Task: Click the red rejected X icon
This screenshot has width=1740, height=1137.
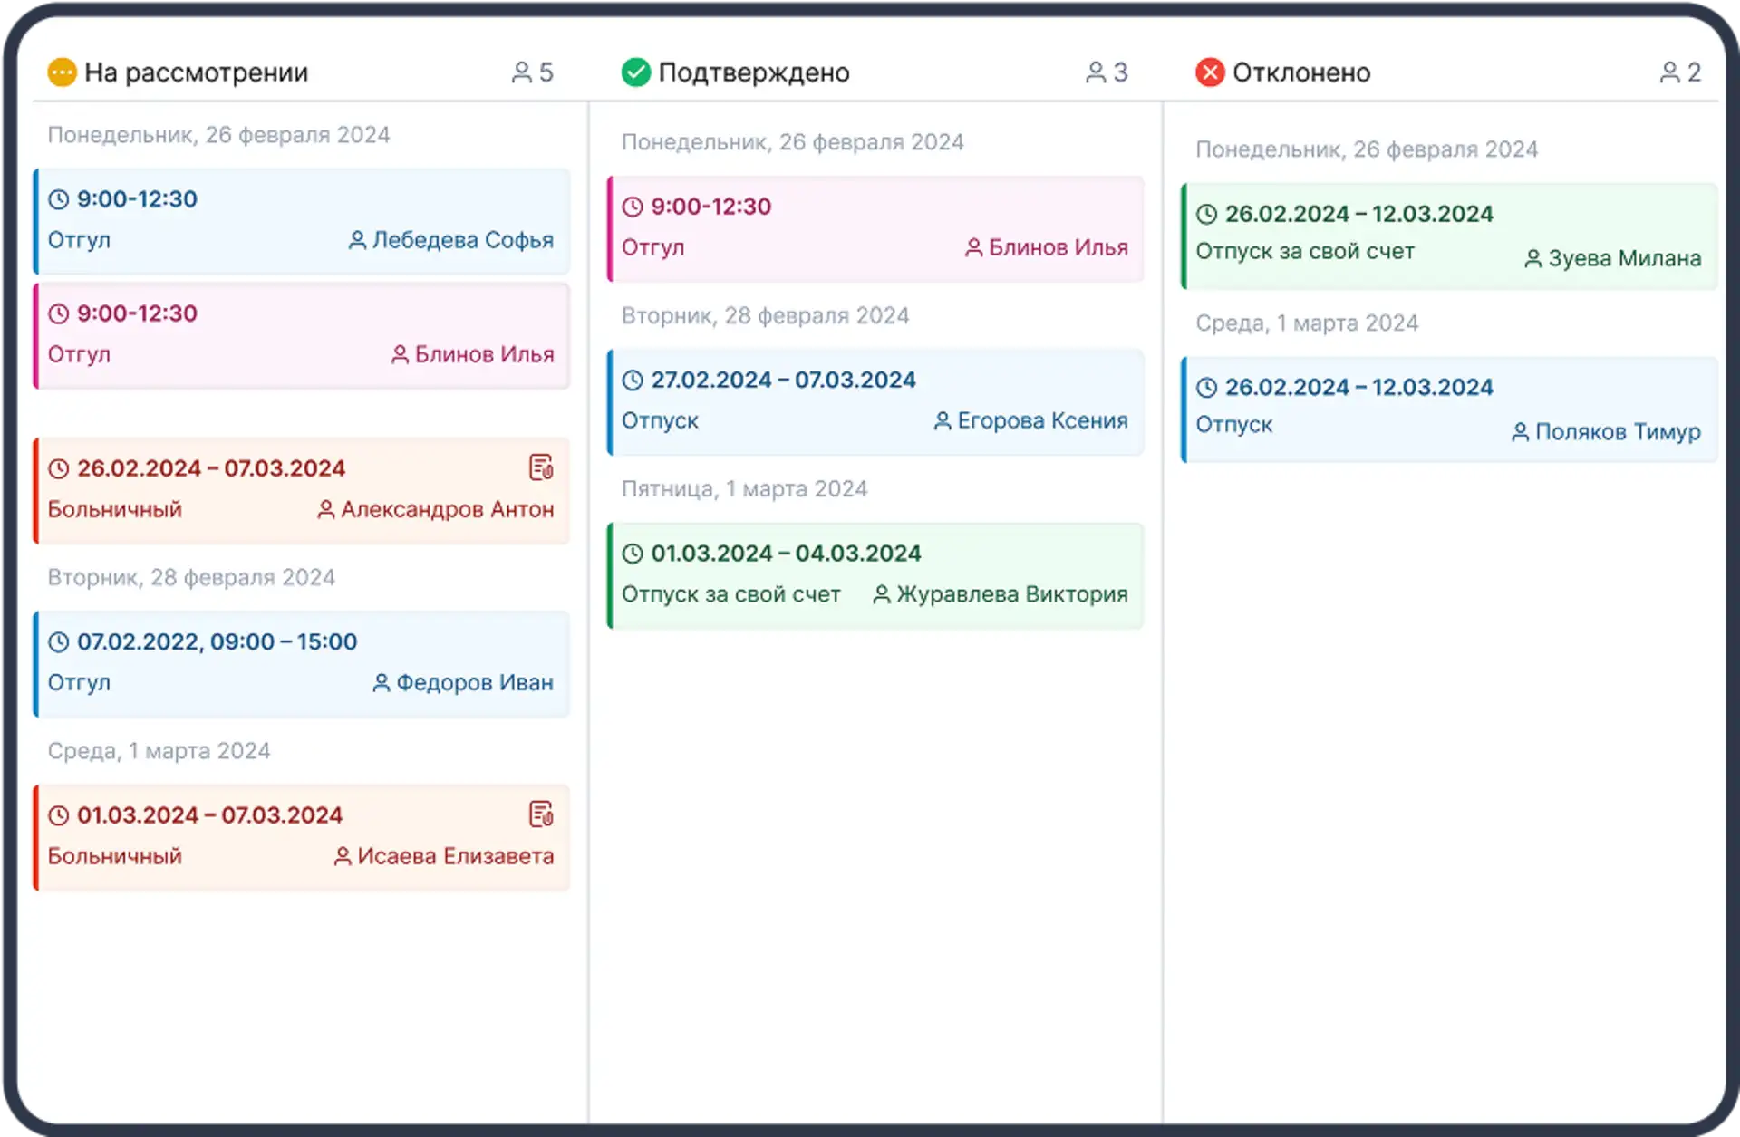Action: (x=1209, y=72)
